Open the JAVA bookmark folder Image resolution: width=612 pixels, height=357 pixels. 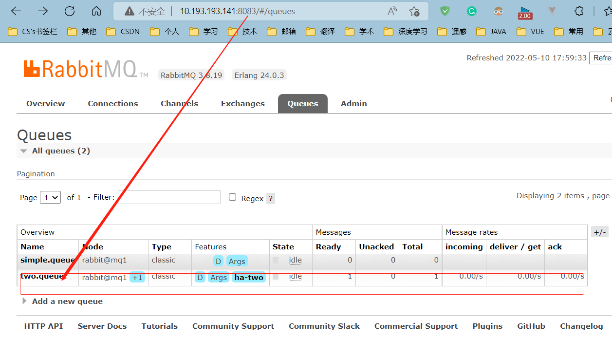[x=491, y=32]
